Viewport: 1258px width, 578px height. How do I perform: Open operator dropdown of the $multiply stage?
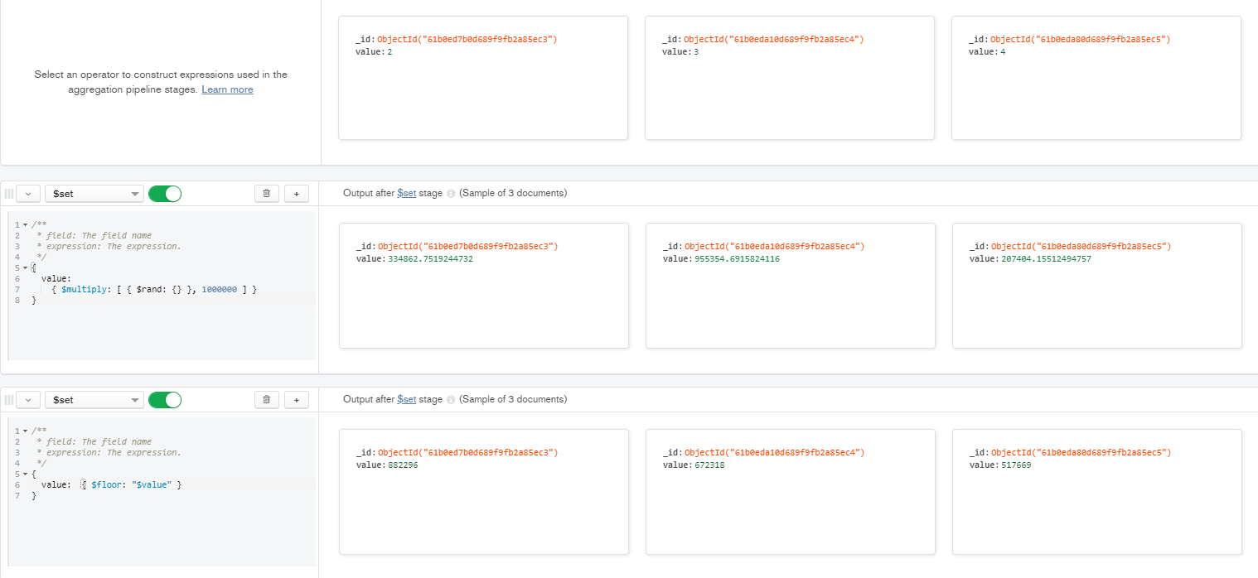pos(94,194)
